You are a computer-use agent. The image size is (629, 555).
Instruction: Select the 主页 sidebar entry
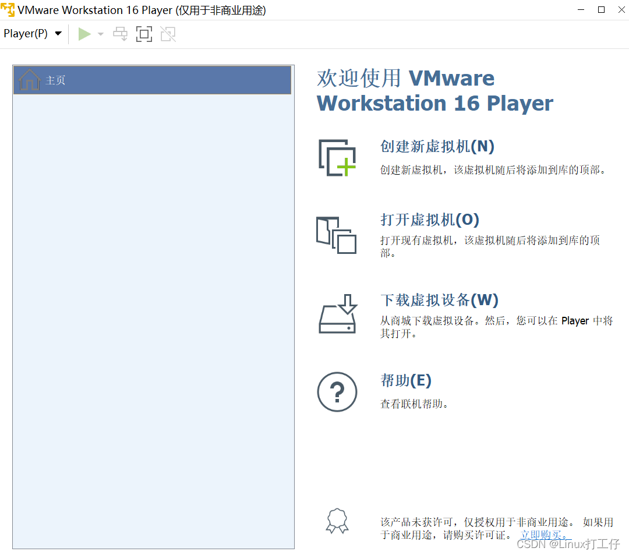[x=56, y=80]
